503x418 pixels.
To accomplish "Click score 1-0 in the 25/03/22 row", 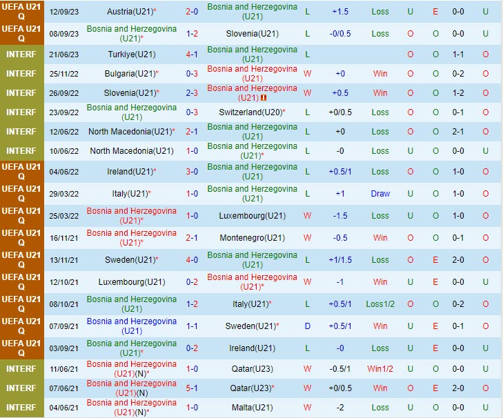I will tap(192, 216).
